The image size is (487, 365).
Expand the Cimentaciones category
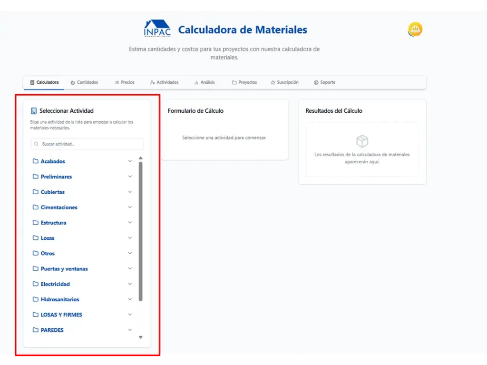pos(130,207)
